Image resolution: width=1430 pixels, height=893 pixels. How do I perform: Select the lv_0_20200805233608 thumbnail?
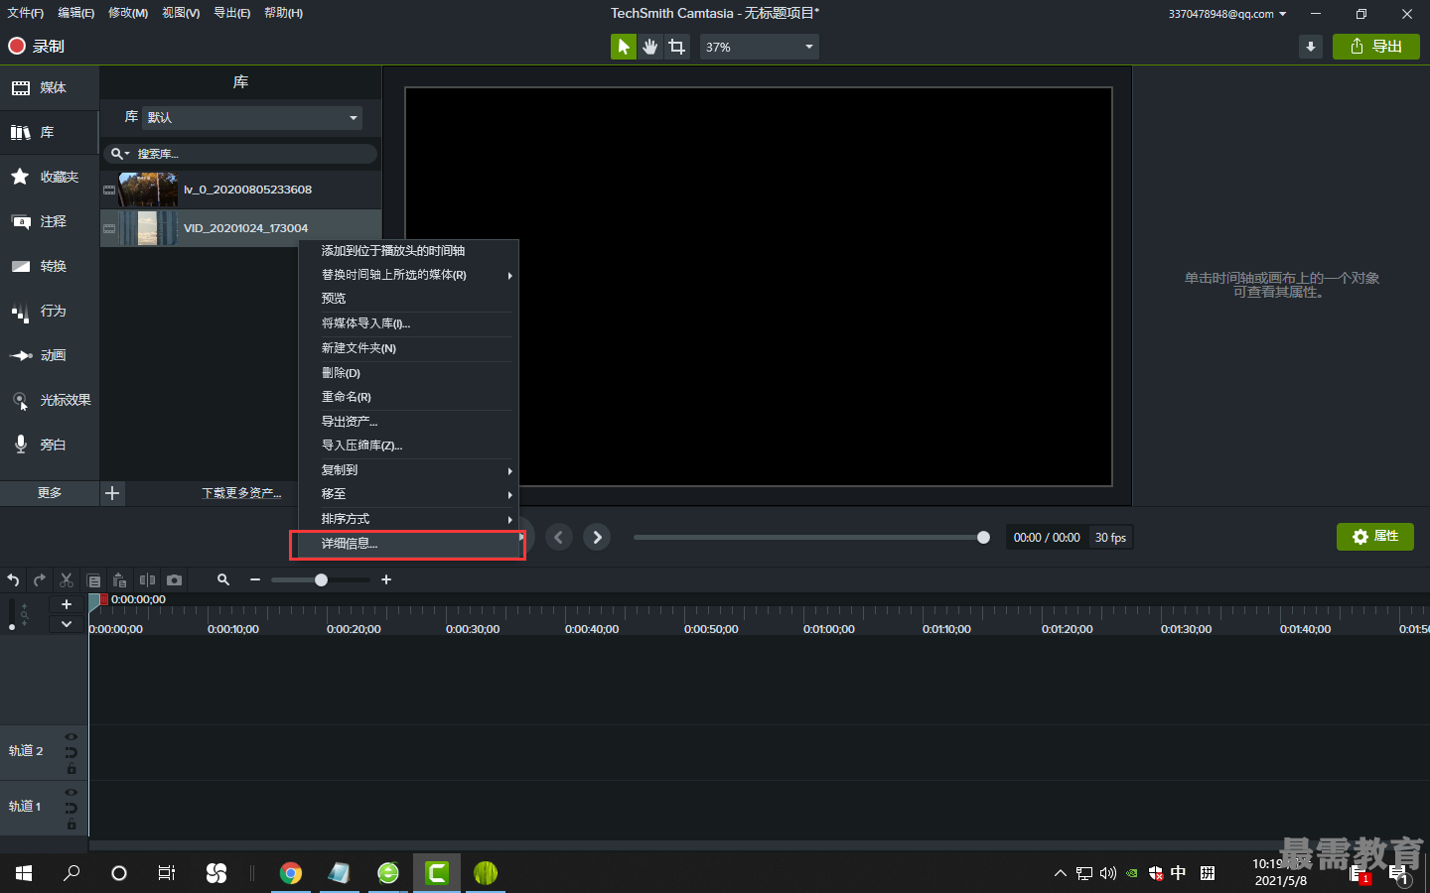click(x=148, y=189)
